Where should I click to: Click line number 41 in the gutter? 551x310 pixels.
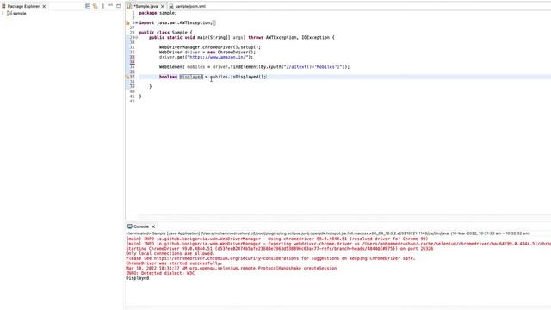132,96
